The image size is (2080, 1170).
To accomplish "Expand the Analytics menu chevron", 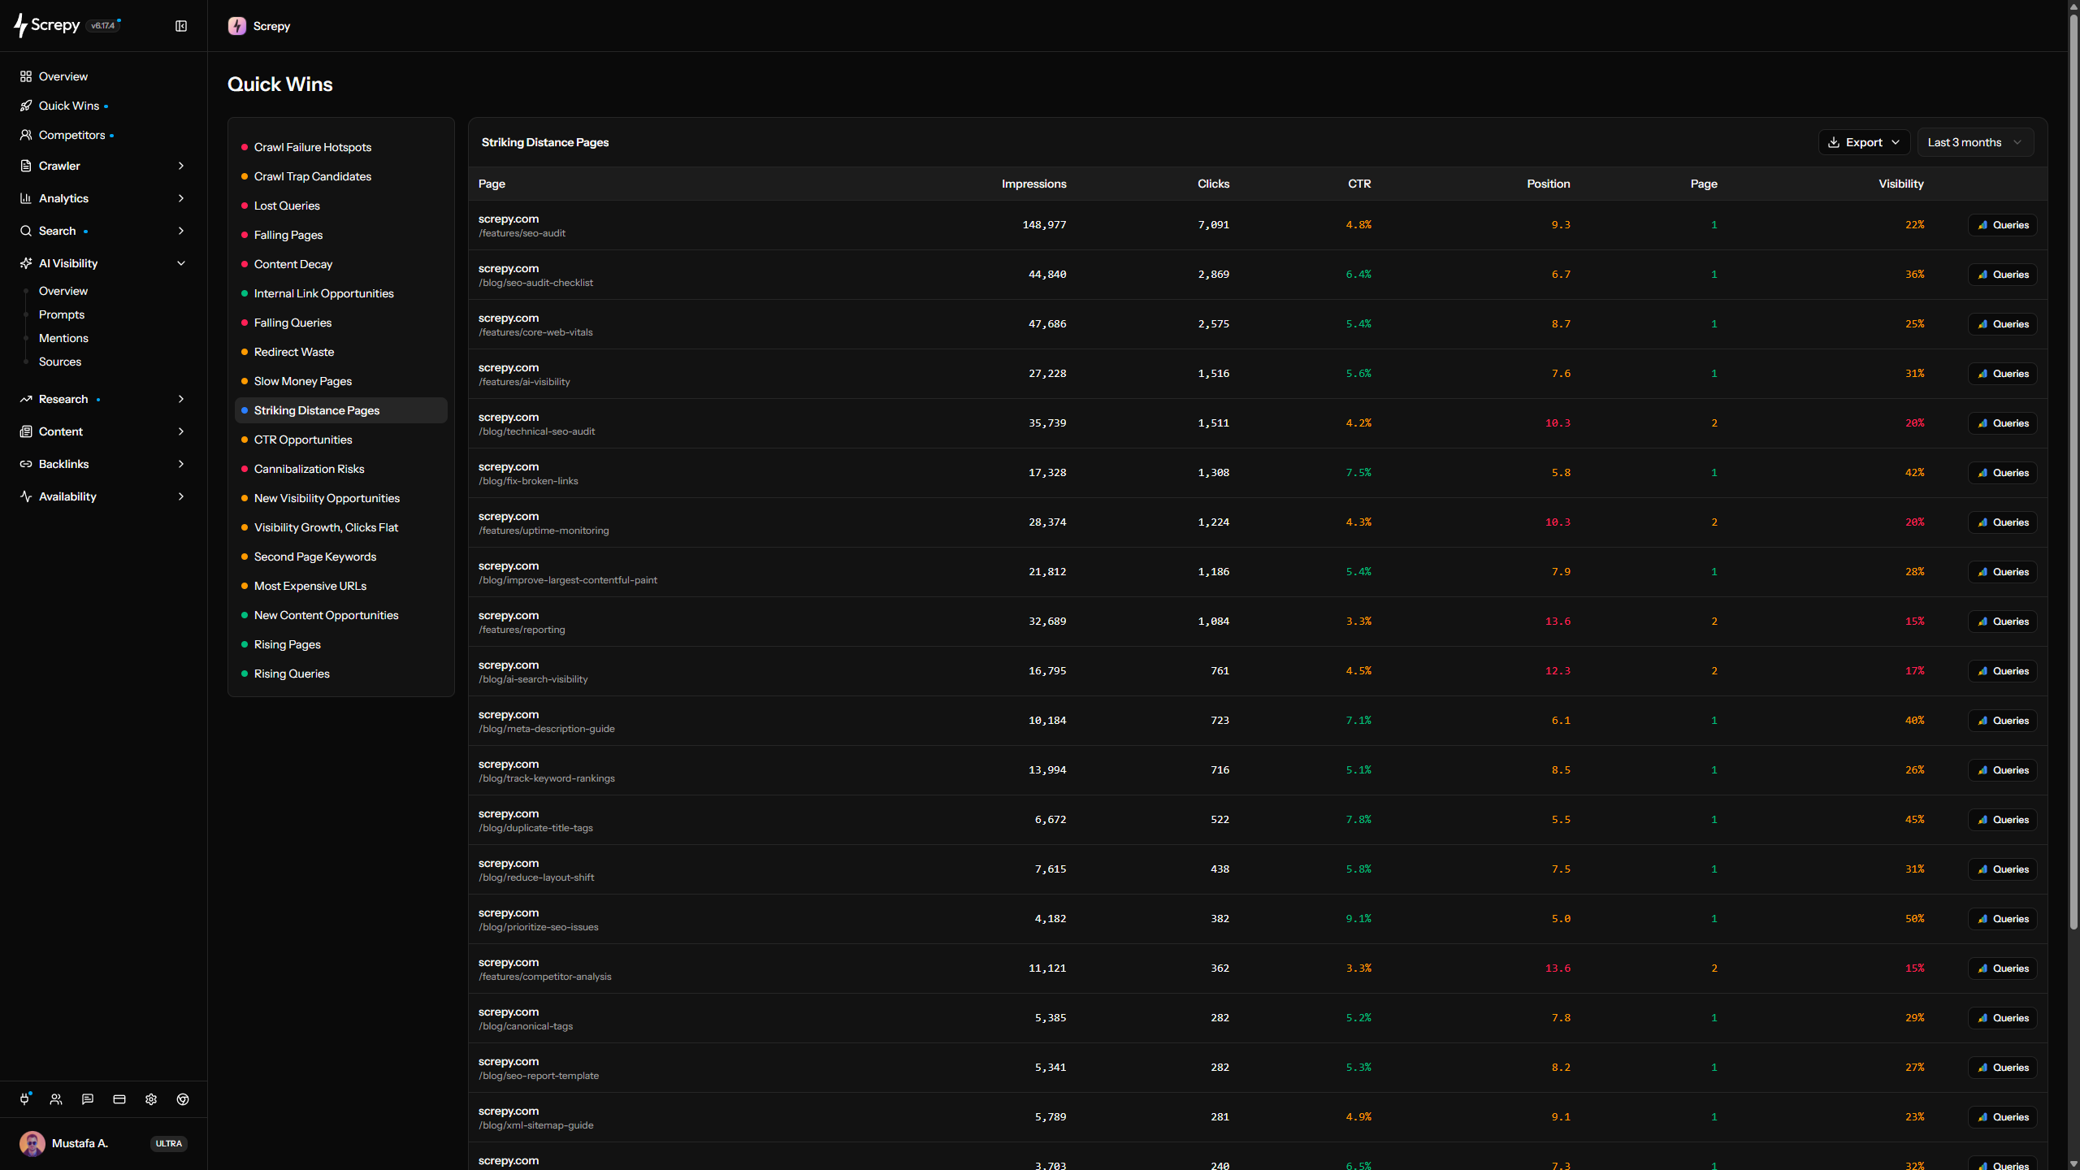I will [181, 198].
